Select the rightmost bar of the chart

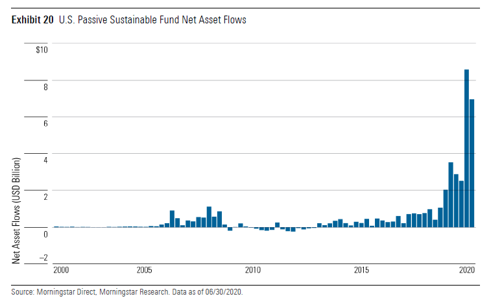472,163
